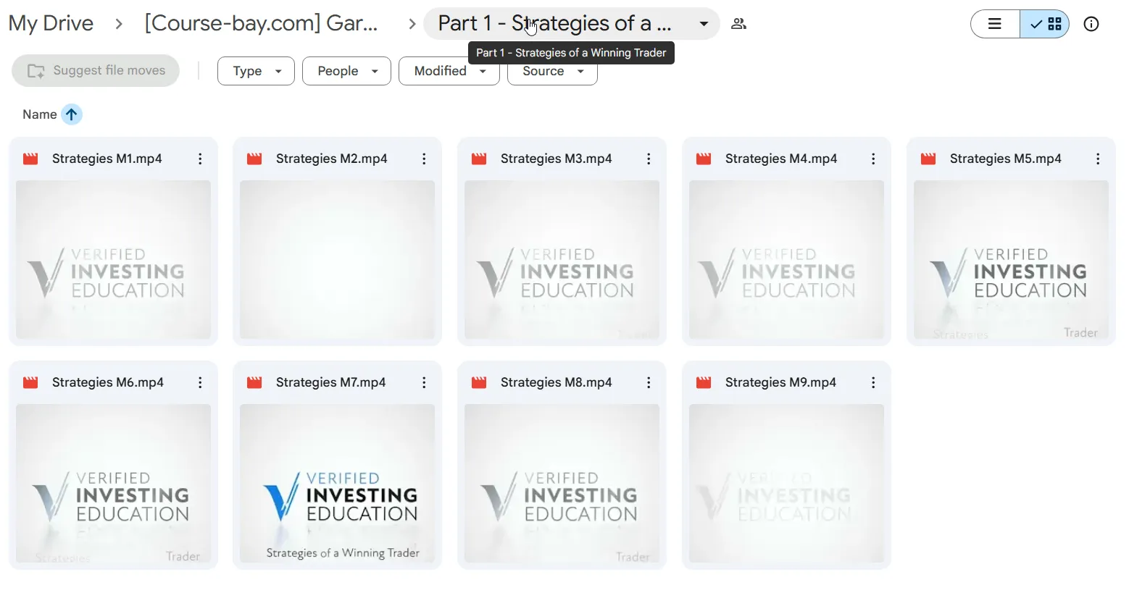Click the video file icon of Strategies M3.mp4
Viewport: 1129px width, 593px height.
pos(479,159)
